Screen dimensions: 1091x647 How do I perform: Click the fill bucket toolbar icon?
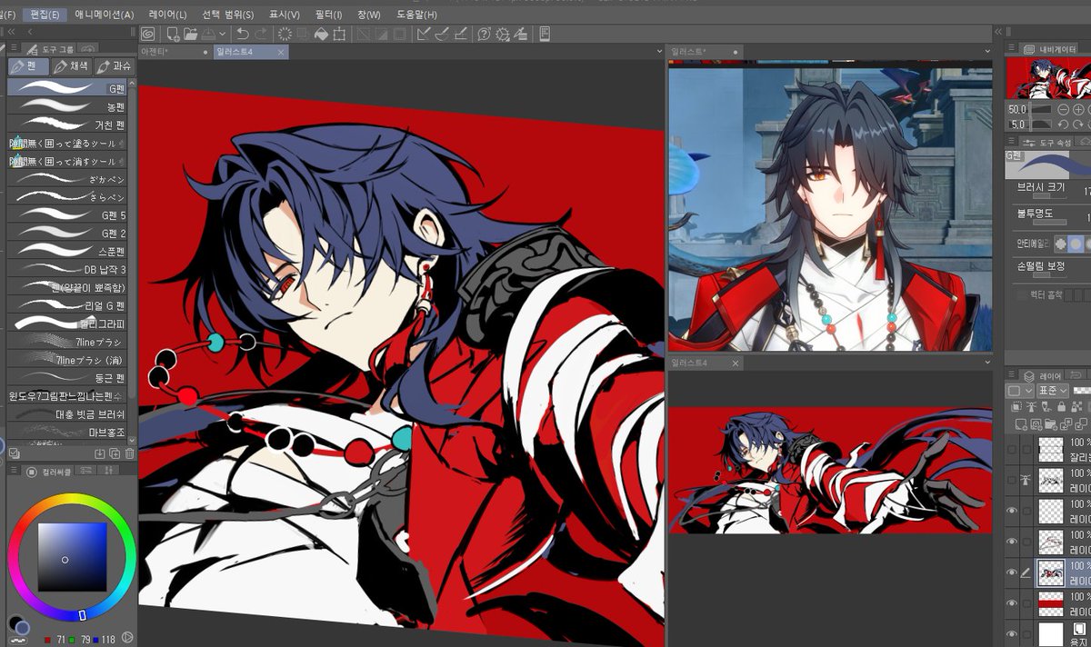pos(320,34)
